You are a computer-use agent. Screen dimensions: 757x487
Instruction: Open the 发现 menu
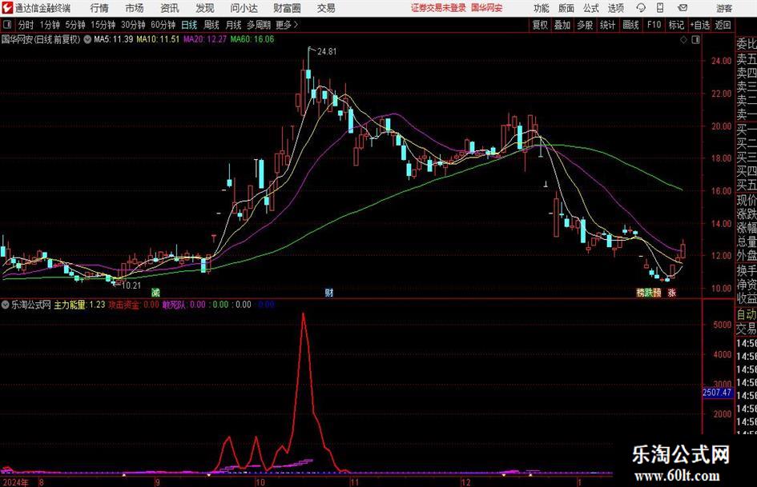[x=205, y=8]
